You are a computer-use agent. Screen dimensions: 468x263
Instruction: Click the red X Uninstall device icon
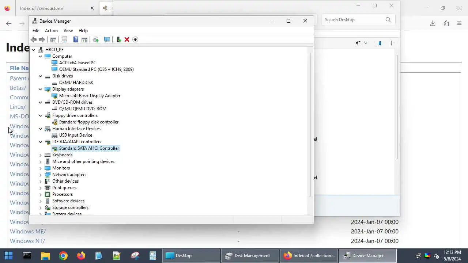click(x=127, y=39)
